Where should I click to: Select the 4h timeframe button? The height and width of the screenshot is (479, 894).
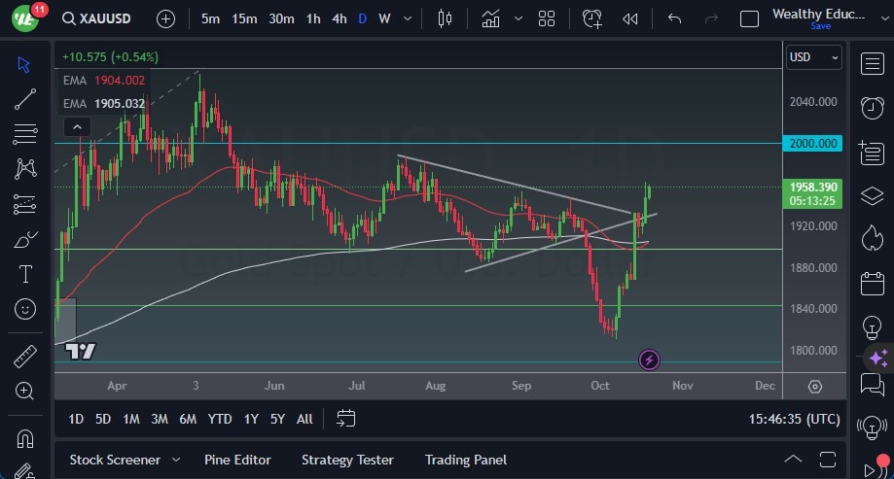click(x=339, y=18)
